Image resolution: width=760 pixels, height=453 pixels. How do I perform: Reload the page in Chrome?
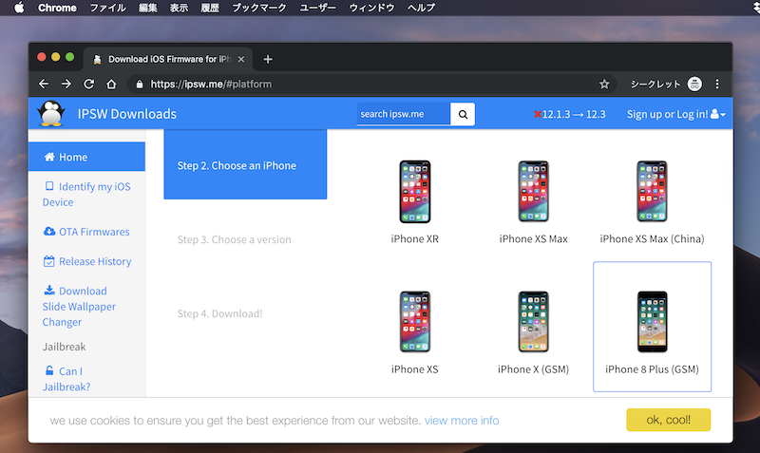[88, 84]
